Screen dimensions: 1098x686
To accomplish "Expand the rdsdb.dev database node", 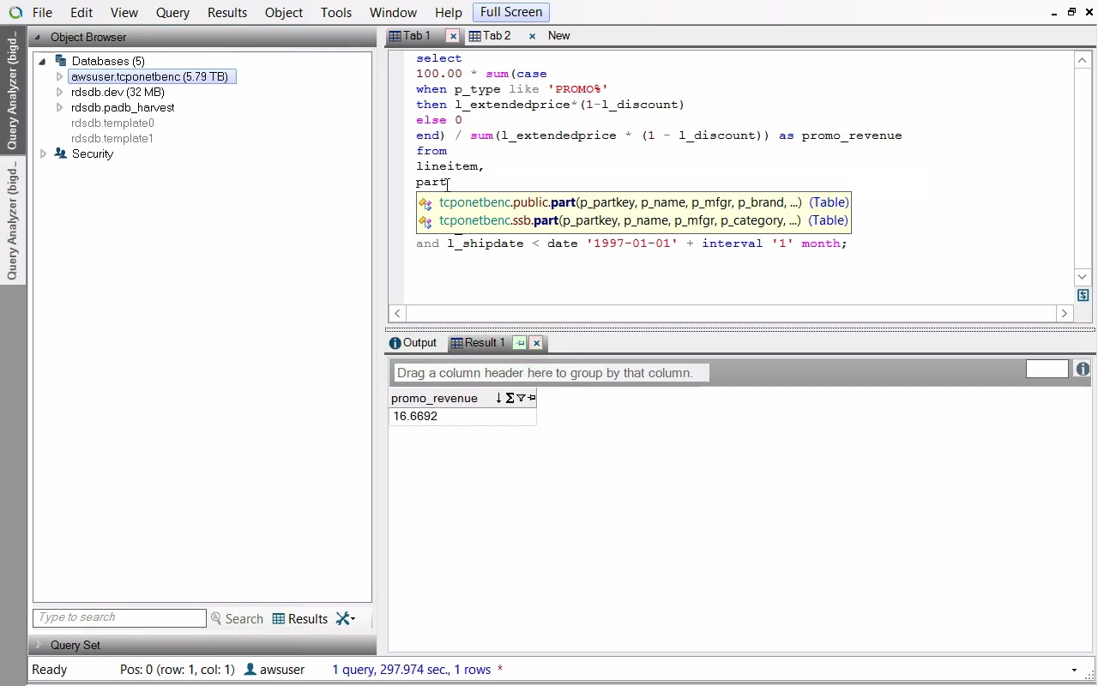I will pos(59,92).
